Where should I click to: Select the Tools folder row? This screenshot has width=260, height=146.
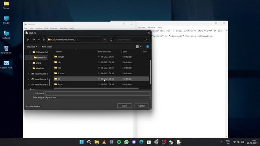pos(101,84)
